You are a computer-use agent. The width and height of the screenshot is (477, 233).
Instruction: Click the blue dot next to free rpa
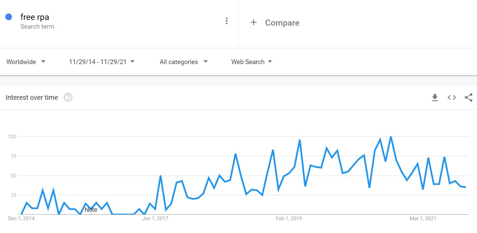tap(9, 17)
